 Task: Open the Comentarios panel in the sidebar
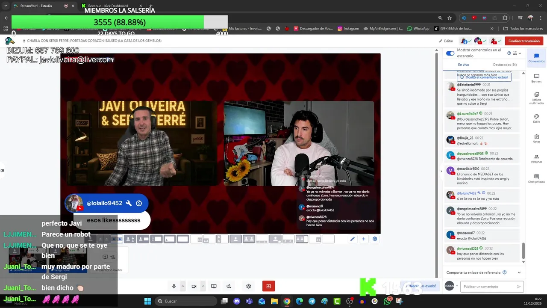pyautogui.click(x=536, y=58)
